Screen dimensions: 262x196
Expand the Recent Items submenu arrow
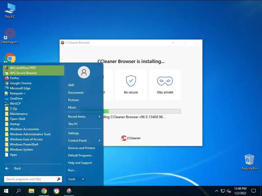pyautogui.click(x=100, y=117)
